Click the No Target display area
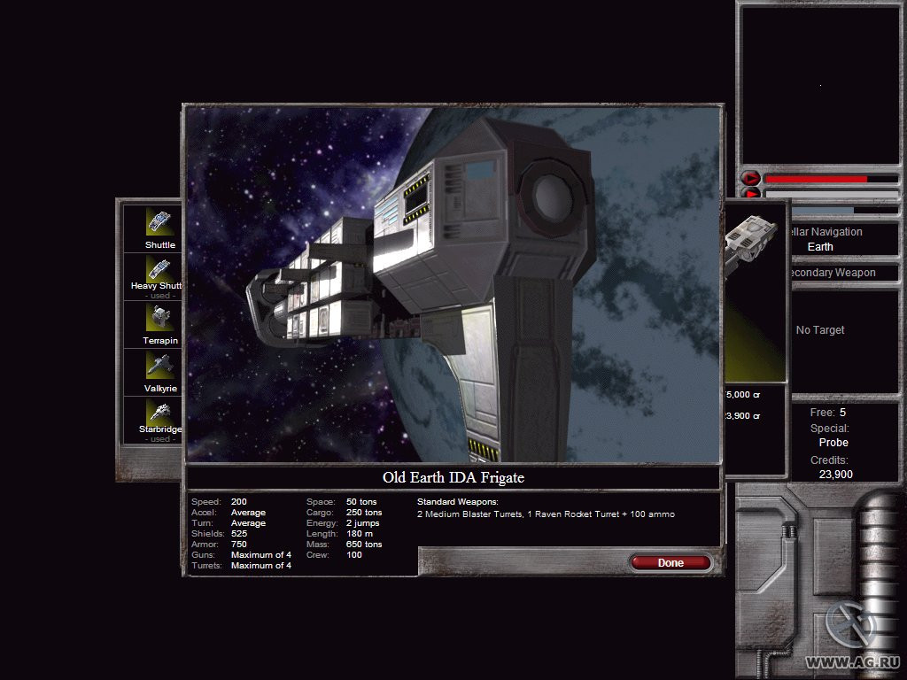Image resolution: width=907 pixels, height=680 pixels. coord(843,343)
